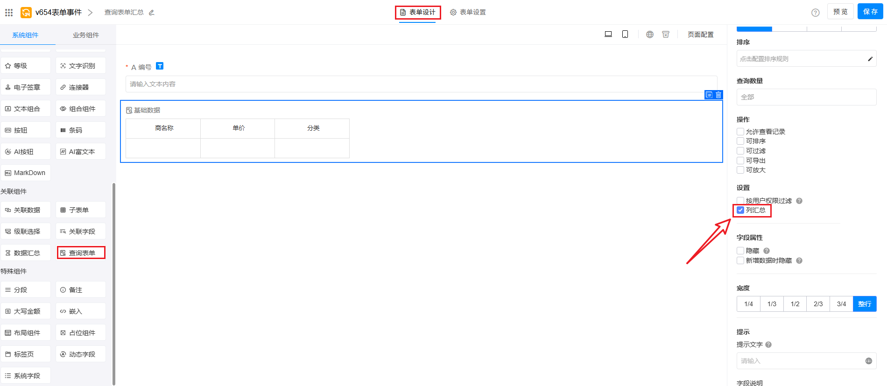Open the help question mark icon

815,13
